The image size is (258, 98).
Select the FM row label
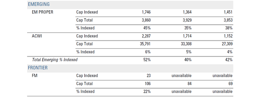(x=35, y=76)
